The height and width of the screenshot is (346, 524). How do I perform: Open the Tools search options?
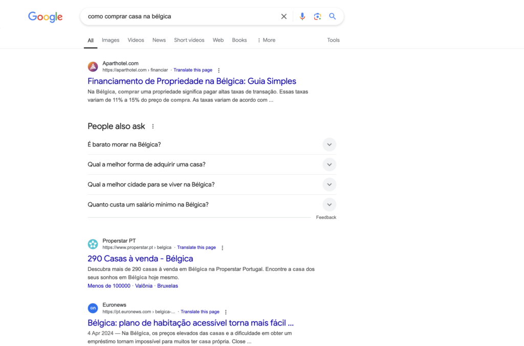(x=333, y=40)
